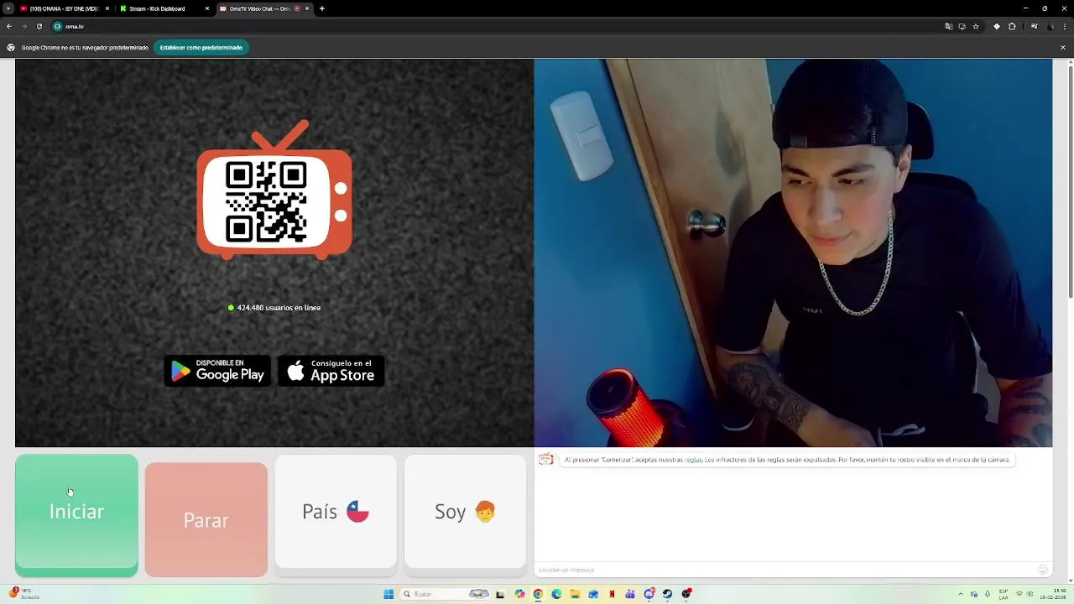Open Microsoft Teams on the taskbar
Viewport: 1074px width, 604px height.
pos(630,594)
